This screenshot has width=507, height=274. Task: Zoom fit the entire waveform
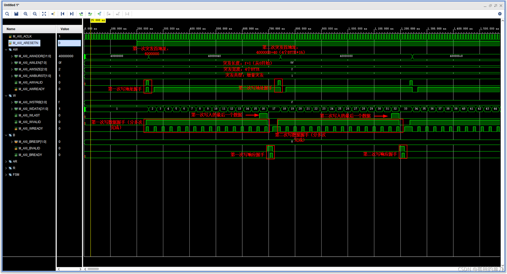tap(44, 14)
